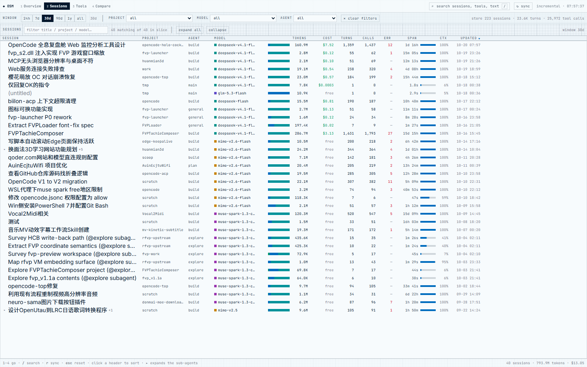Click the OSM logo
The width and height of the screenshot is (587, 367).
coord(8,6)
